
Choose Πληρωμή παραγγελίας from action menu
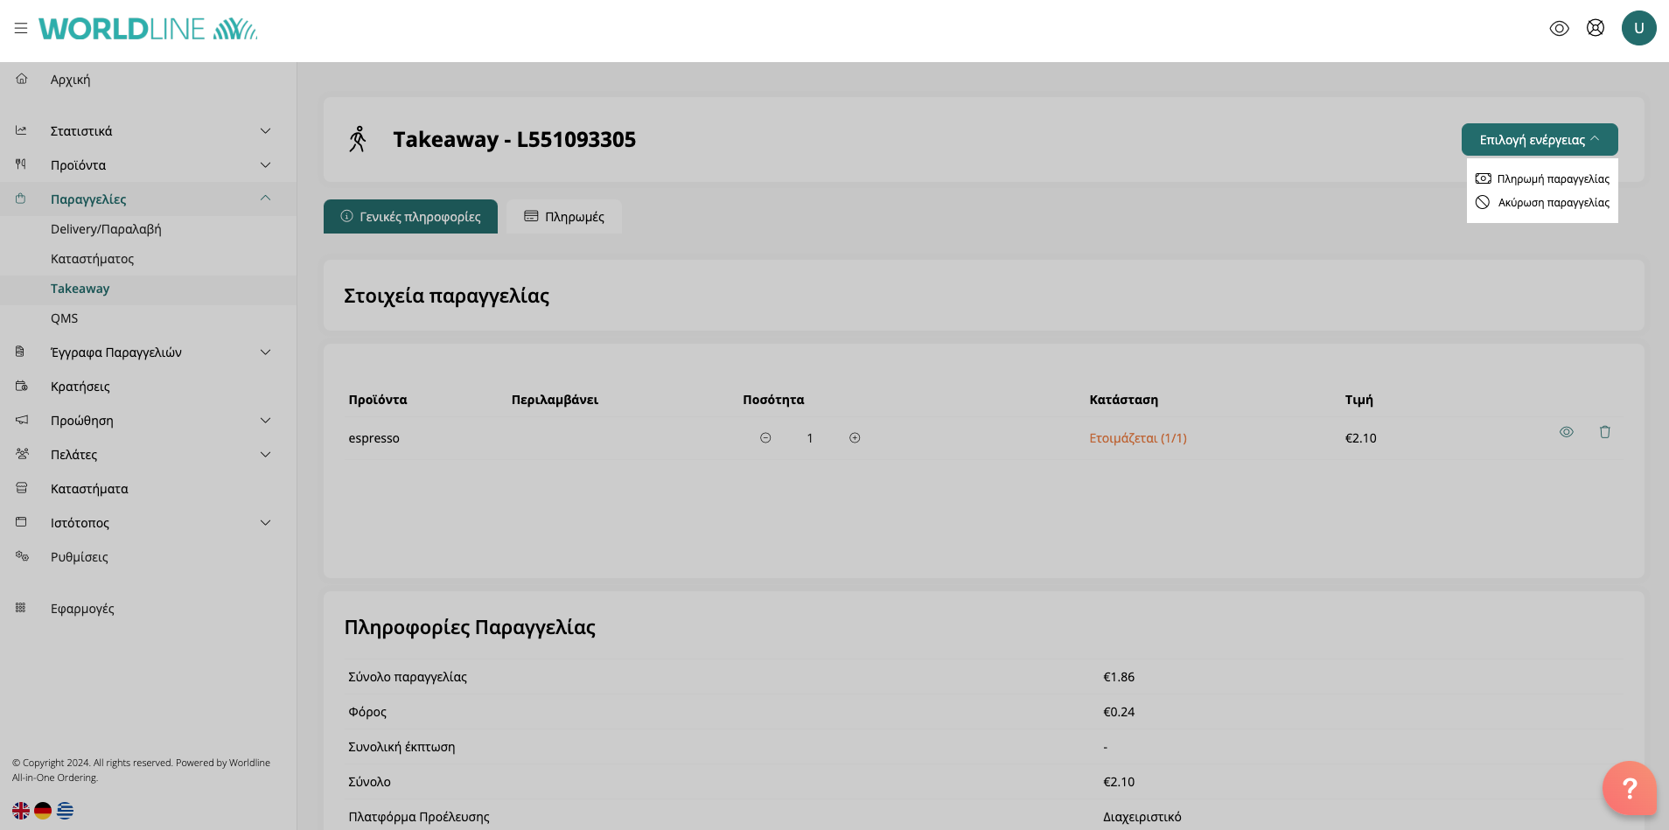(1543, 179)
